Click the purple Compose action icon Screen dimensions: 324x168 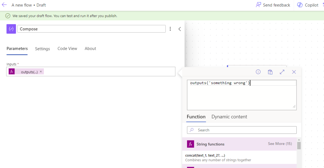(x=11, y=29)
